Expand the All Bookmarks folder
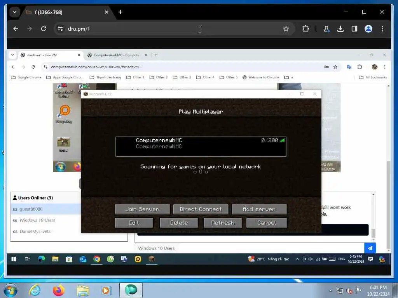Screen dimensions: 398x298 [373, 77]
